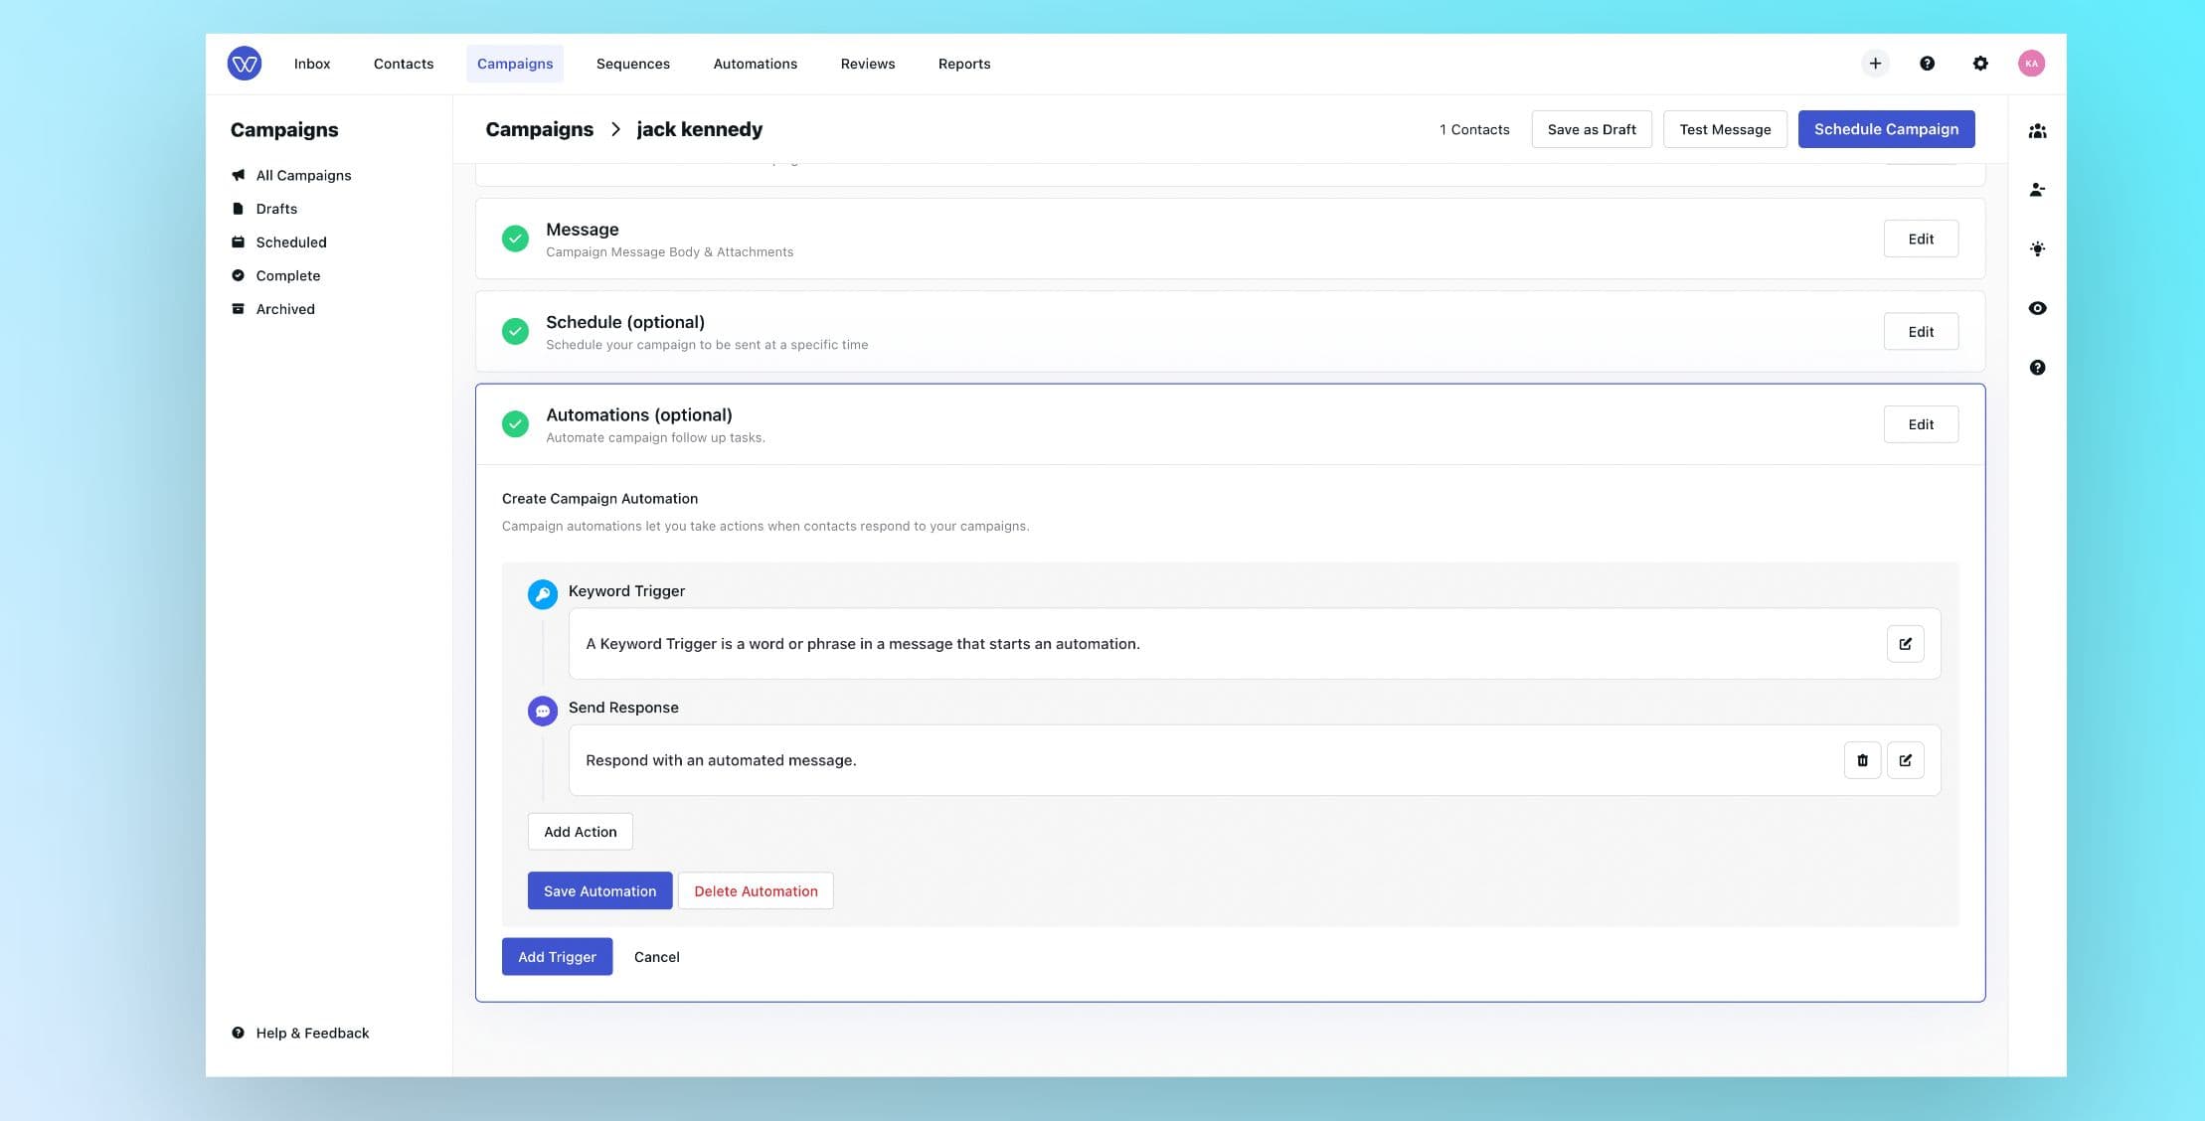
Task: Open the help circle icon in right sidebar
Action: (2038, 367)
